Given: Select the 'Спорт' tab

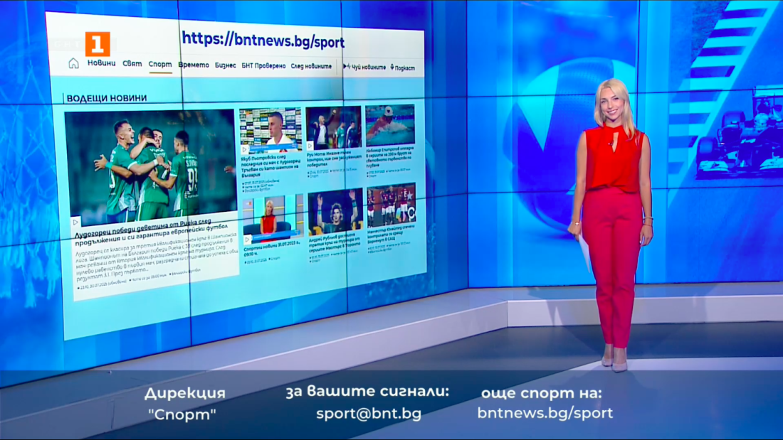Looking at the screenshot, I should click(x=160, y=65).
